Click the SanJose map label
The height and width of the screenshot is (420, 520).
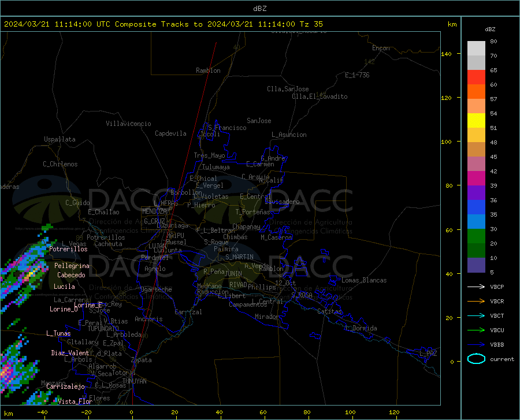pos(259,121)
